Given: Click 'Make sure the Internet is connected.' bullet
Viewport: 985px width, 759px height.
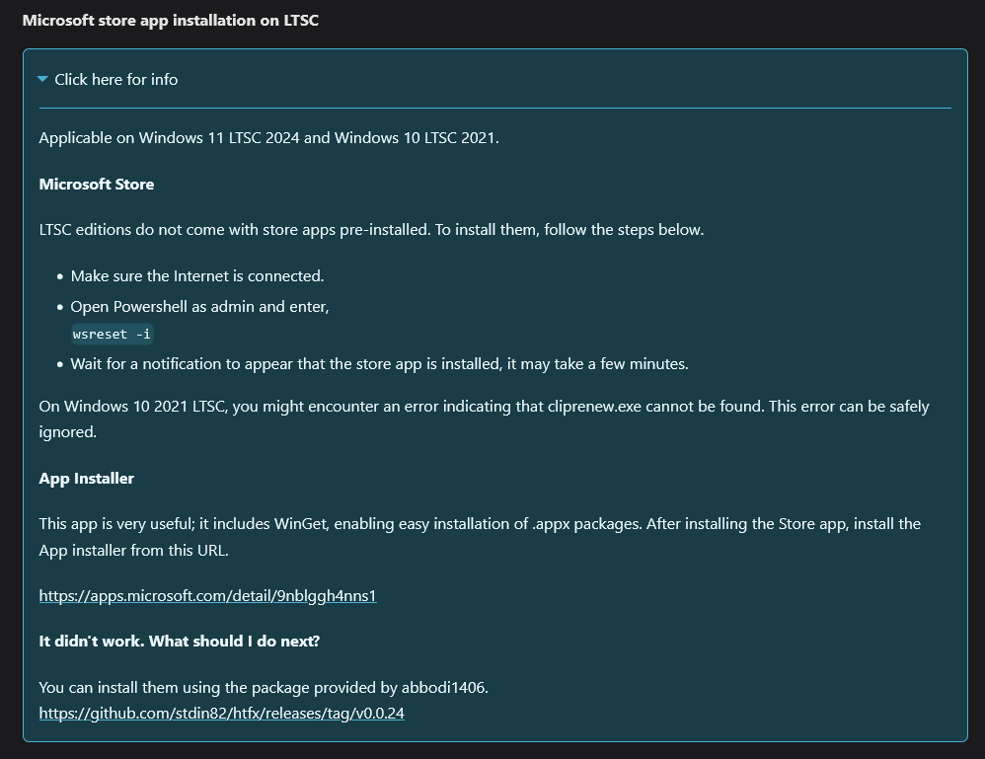Looking at the screenshot, I should click(197, 276).
